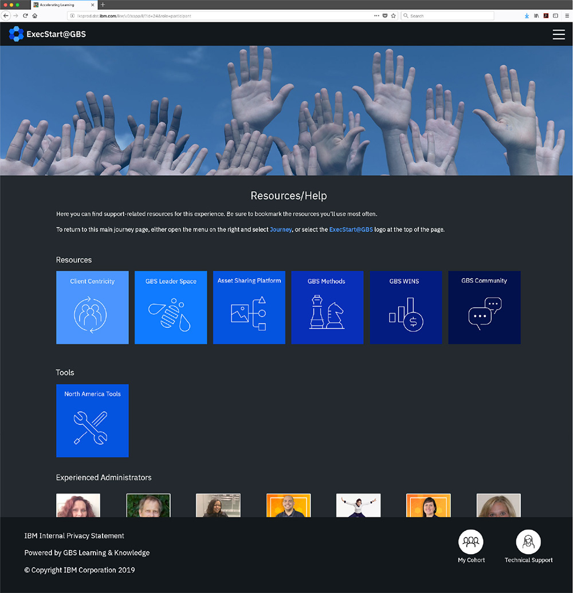
Task: Open a new browser tab
Action: click(103, 5)
